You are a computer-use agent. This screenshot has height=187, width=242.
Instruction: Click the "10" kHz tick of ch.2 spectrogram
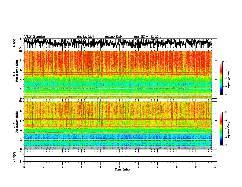point(20,101)
